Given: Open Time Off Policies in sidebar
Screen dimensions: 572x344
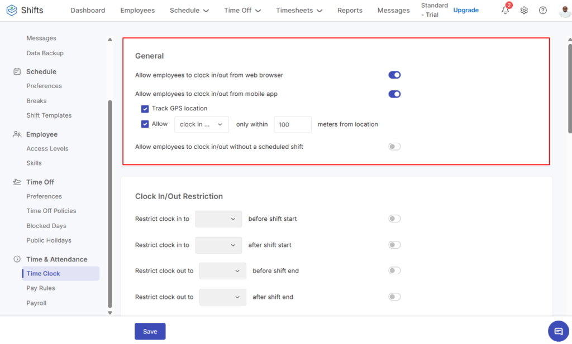Looking at the screenshot, I should [x=51, y=211].
